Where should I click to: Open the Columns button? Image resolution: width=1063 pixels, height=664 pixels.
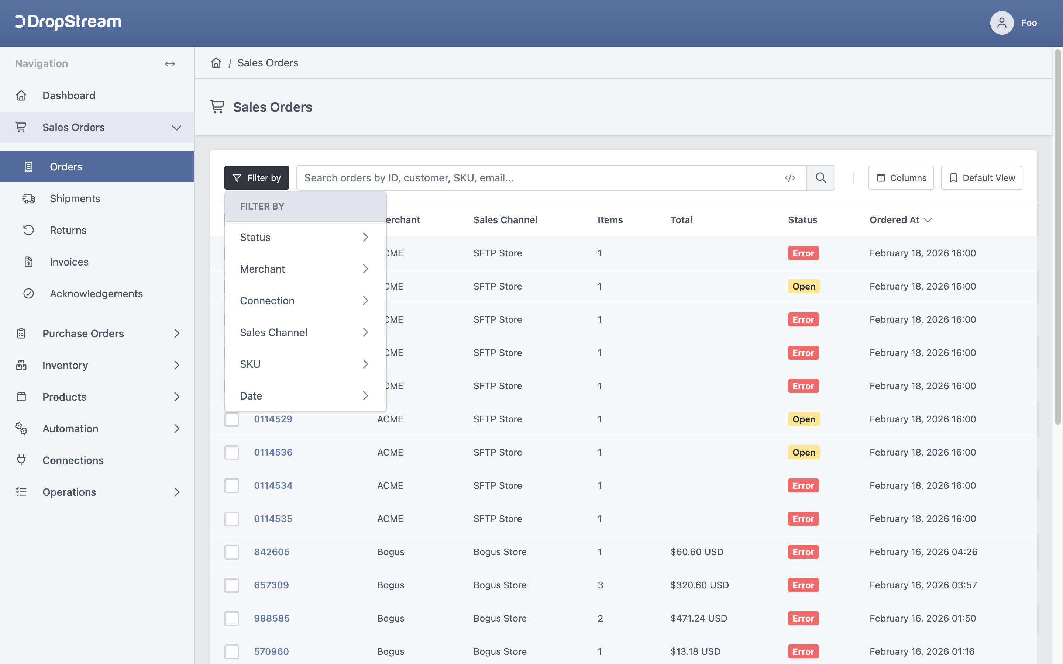[901, 178]
